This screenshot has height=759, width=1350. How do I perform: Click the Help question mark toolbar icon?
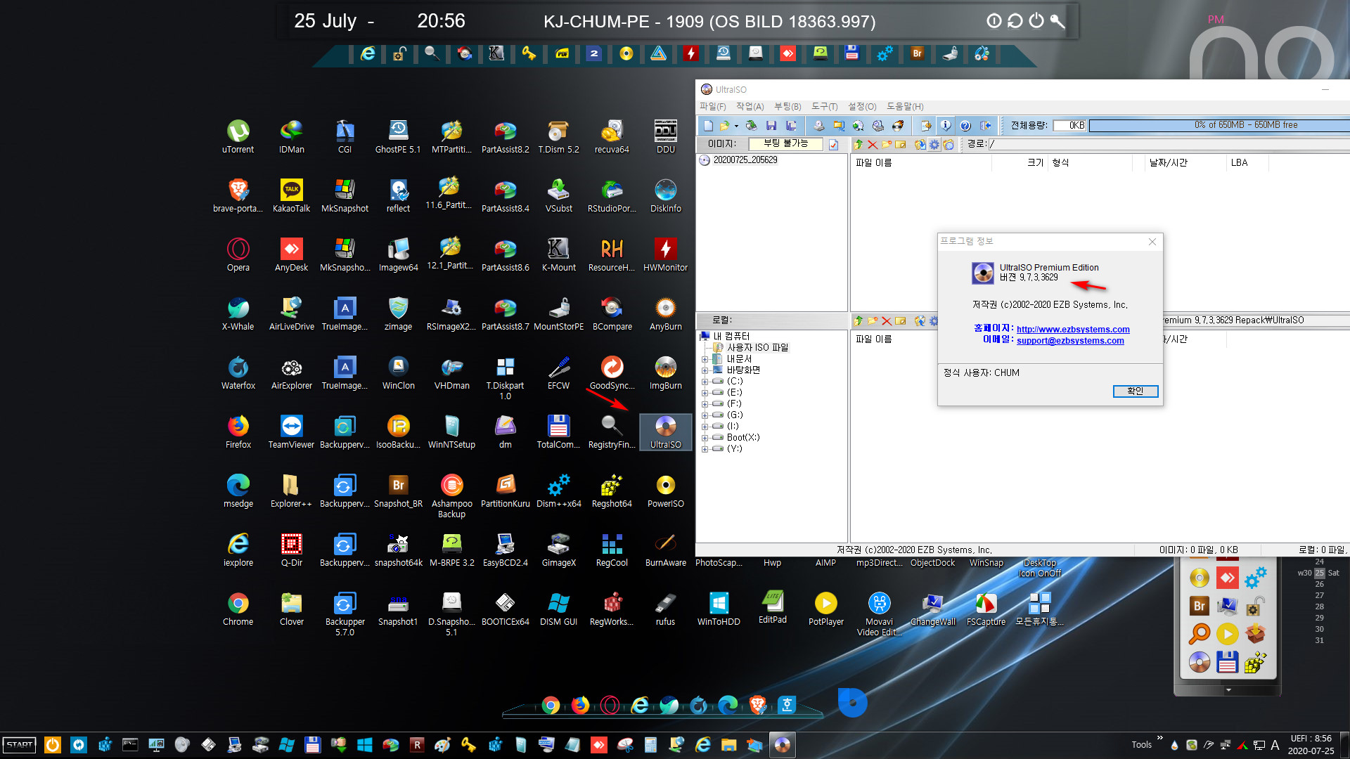click(965, 126)
